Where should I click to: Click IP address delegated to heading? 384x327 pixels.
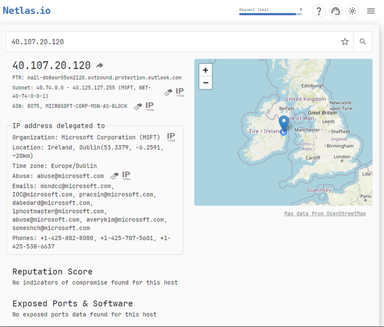tap(59, 126)
